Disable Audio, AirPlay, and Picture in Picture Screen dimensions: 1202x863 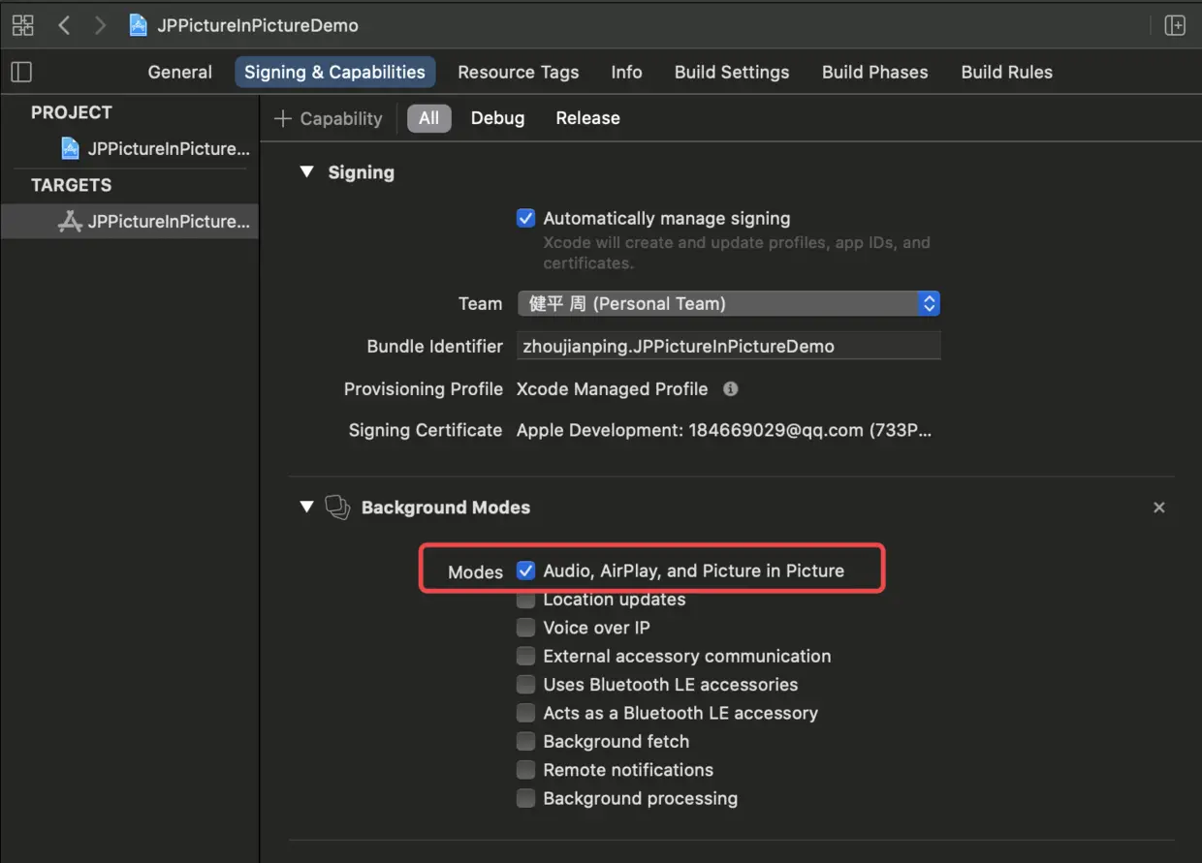click(x=525, y=570)
